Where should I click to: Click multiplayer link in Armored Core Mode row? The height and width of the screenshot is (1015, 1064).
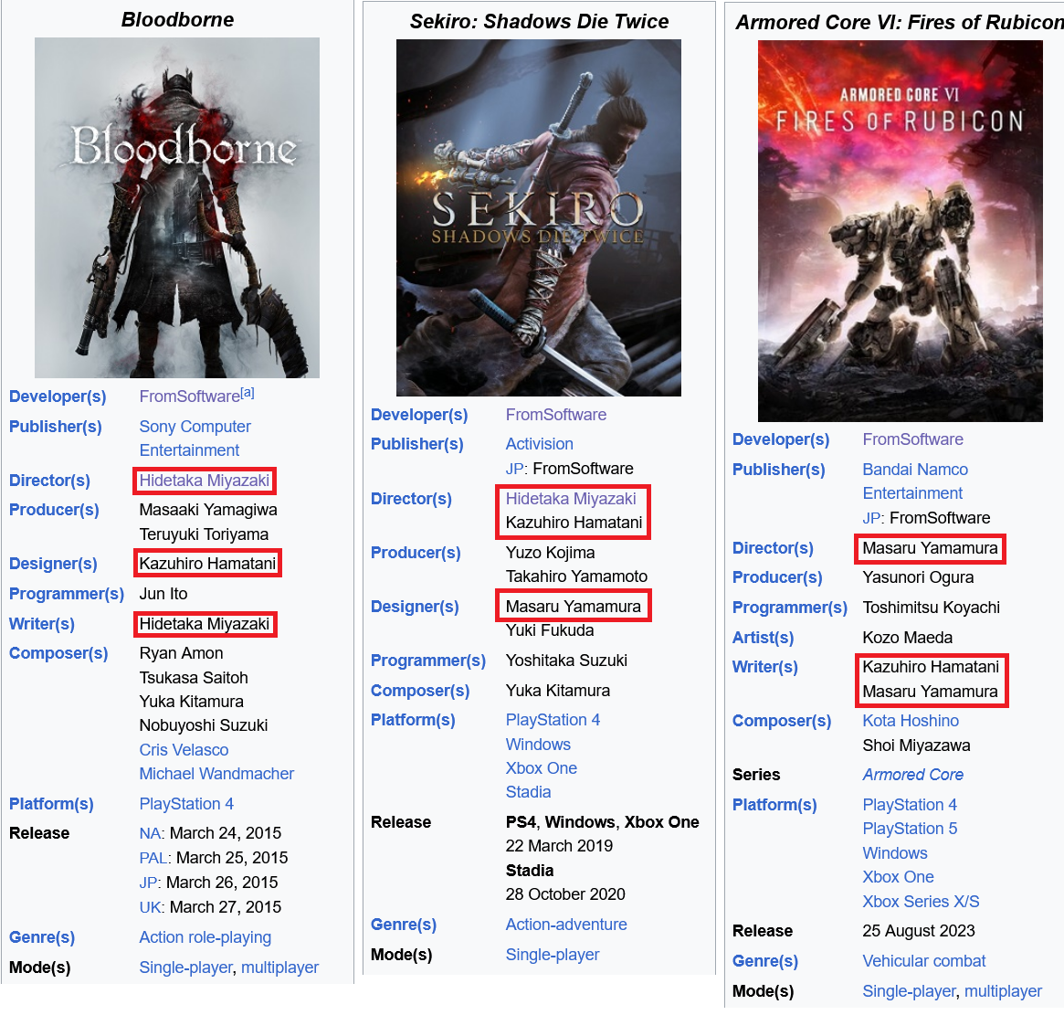pos(1003,991)
